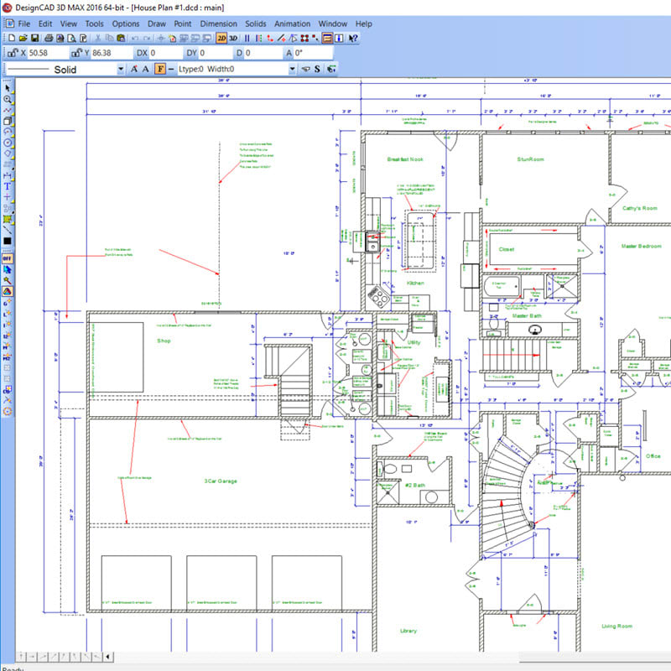Viewport: 671px width, 671px height.
Task: Open the File menu
Action: coord(24,23)
